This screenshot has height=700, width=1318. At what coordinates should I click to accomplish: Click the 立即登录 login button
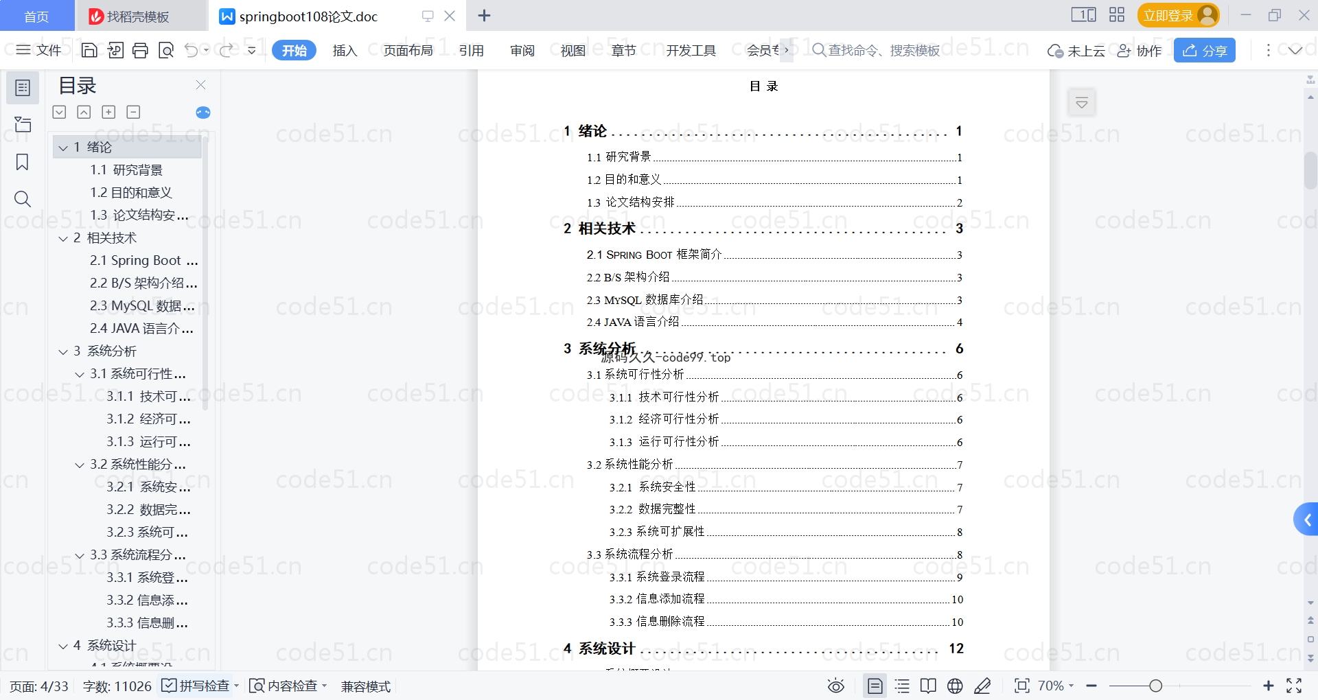click(1178, 15)
